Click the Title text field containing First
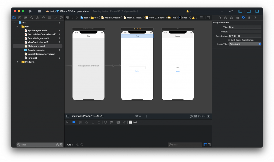Screen dimensions: 274x162 coord(245,27)
